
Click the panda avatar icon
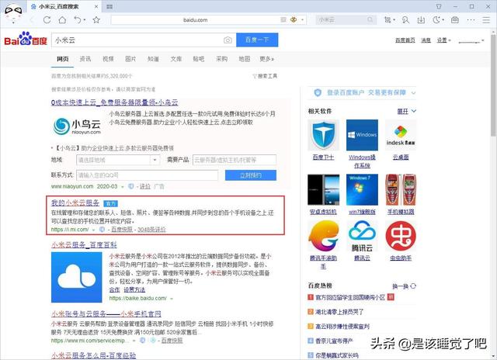(x=13, y=14)
